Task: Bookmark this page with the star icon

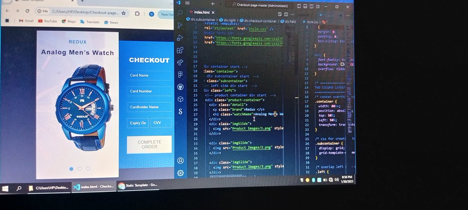Action: [124, 13]
